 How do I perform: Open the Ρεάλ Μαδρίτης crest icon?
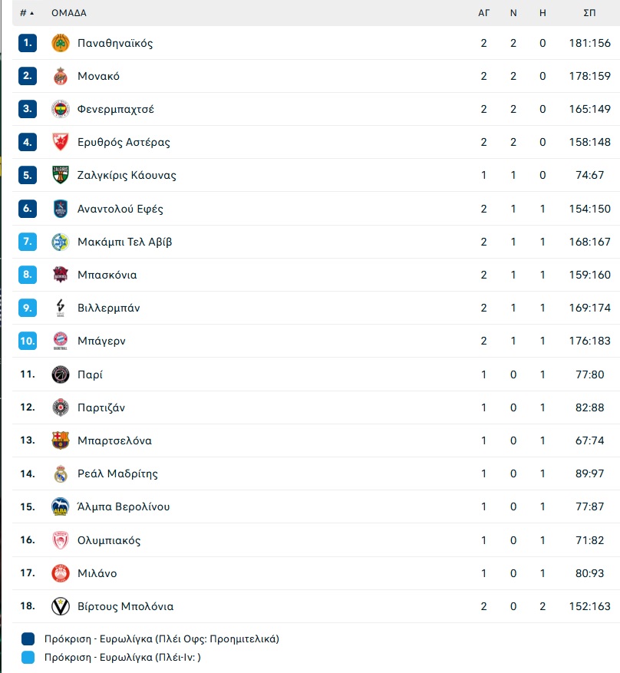pyautogui.click(x=61, y=473)
